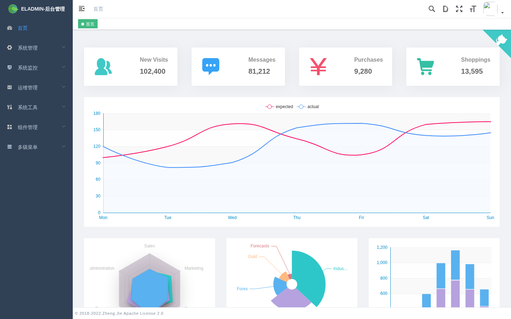511x319 pixels.
Task: Click the Messages chat bubble icon
Action: point(211,67)
